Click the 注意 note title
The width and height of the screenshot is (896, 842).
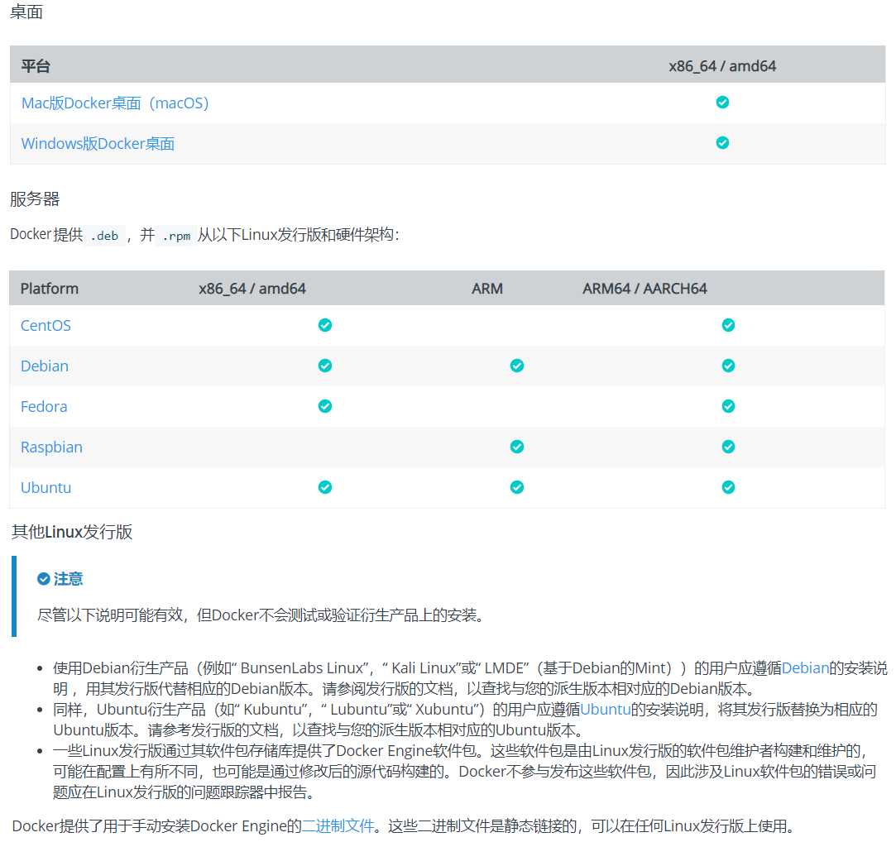point(68,579)
